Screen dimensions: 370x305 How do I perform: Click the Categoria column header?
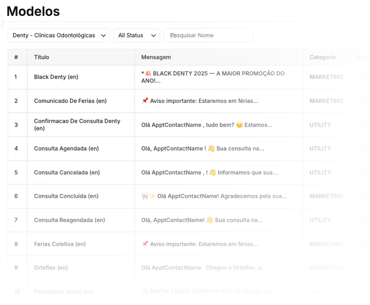point(322,57)
